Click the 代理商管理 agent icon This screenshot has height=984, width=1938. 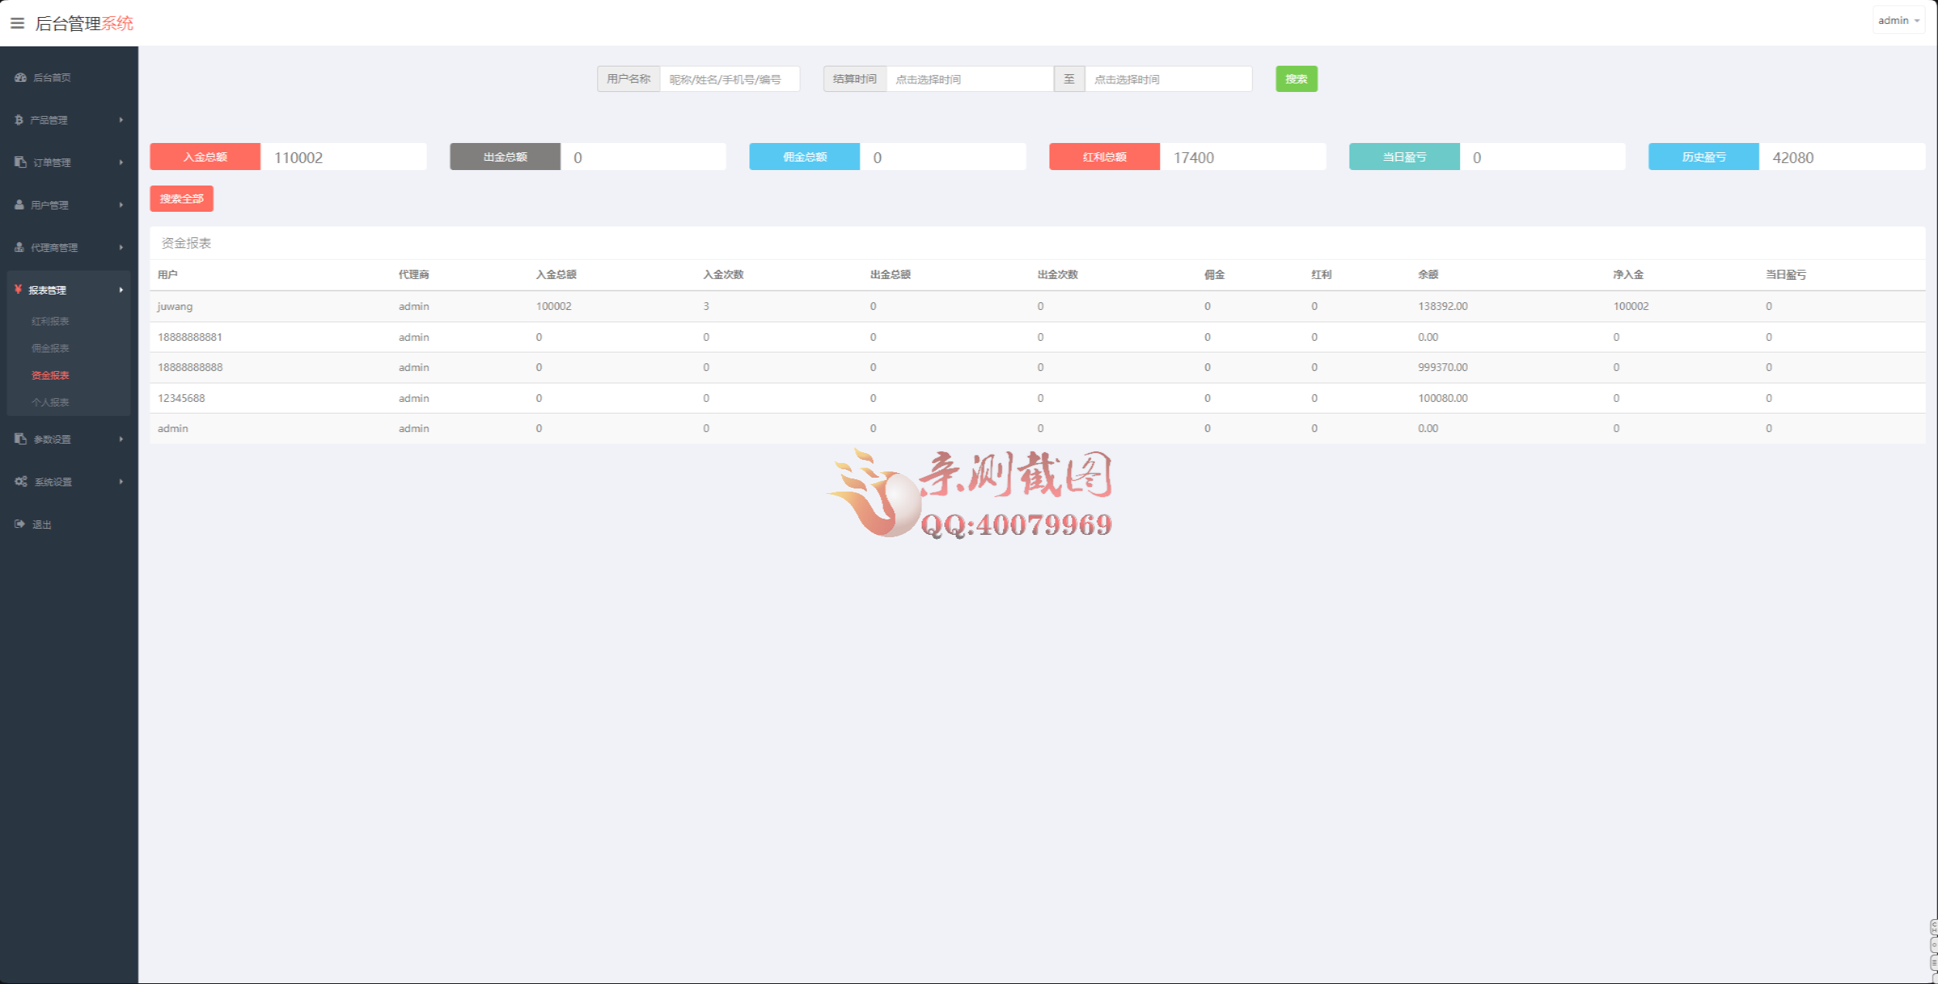point(19,247)
